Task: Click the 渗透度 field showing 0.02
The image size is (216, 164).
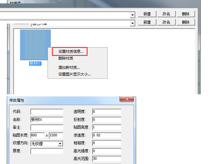Action: click(x=107, y=135)
